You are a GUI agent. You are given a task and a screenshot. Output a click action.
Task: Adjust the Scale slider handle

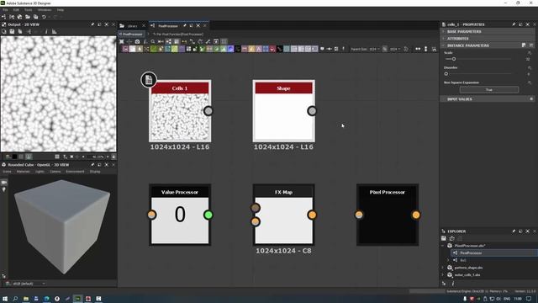click(454, 59)
